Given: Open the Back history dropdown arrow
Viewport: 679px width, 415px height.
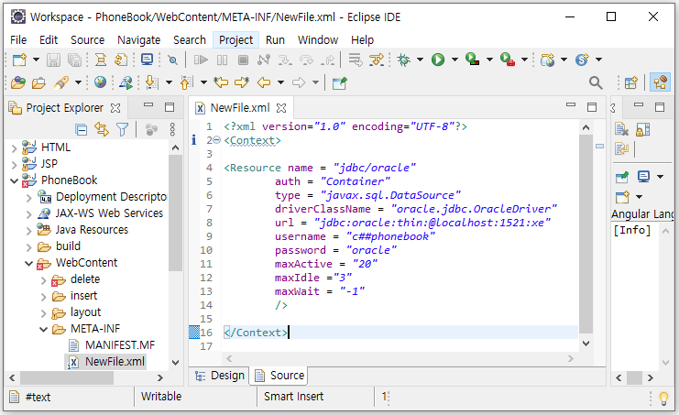Looking at the screenshot, I should point(280,82).
